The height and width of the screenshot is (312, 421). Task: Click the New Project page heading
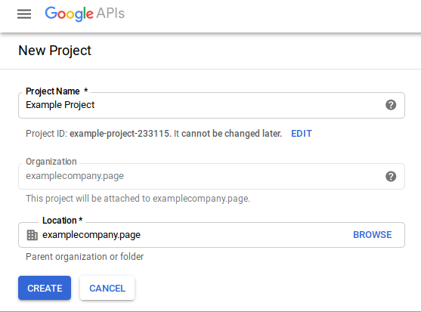[54, 51]
